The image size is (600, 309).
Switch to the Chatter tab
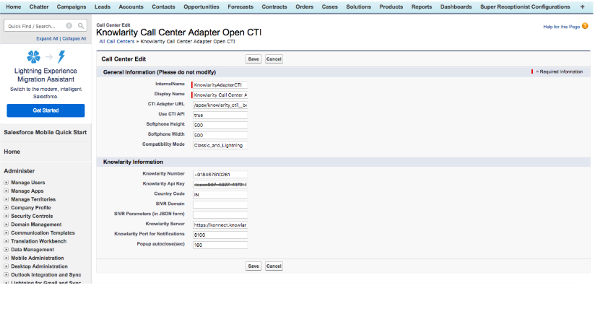pyautogui.click(x=39, y=7)
